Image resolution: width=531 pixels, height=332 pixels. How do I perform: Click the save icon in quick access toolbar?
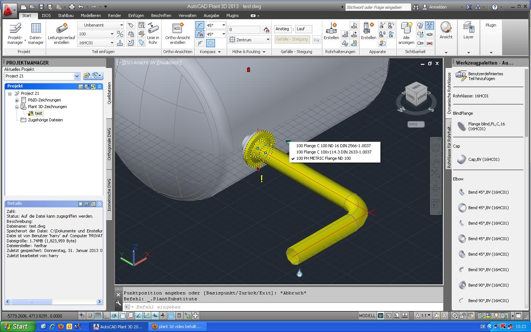[41, 7]
